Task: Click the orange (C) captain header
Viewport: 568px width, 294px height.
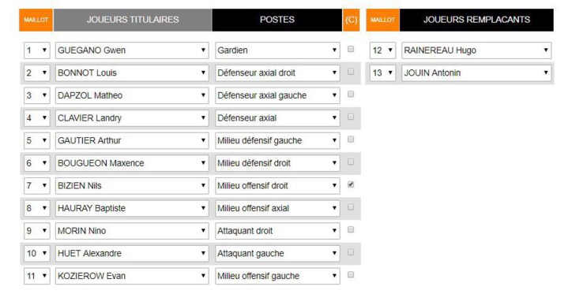Action: pyautogui.click(x=351, y=20)
